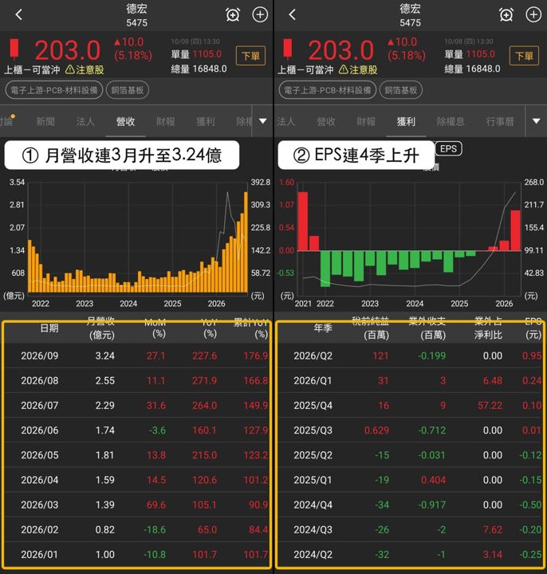This screenshot has width=547, height=574.
Task: Tap 57.22 業外占淨利比 value
Action: [490, 406]
